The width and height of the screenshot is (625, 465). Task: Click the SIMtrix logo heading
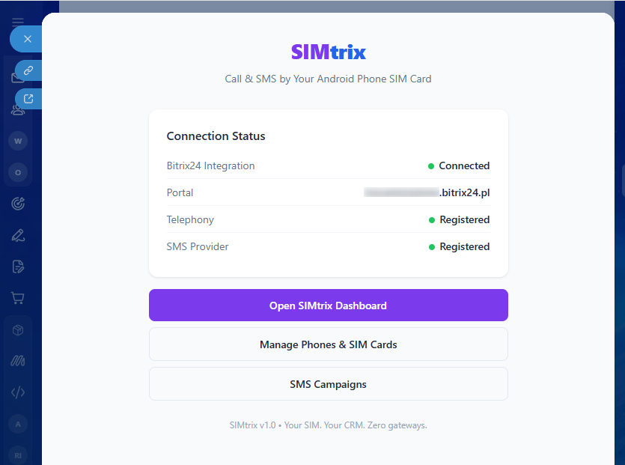pyautogui.click(x=328, y=52)
